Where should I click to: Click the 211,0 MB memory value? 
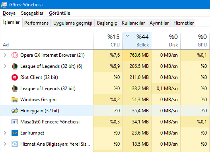tap(139, 77)
